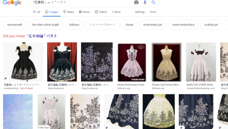Open the Rowel Embroidery lolibrary.org image
228x129 pixels.
click(x=132, y=62)
